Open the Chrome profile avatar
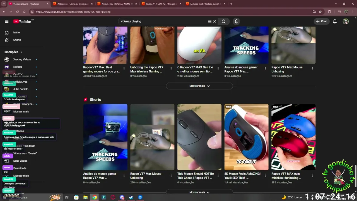Screen dimensions: 357x201 (x=346, y=12)
